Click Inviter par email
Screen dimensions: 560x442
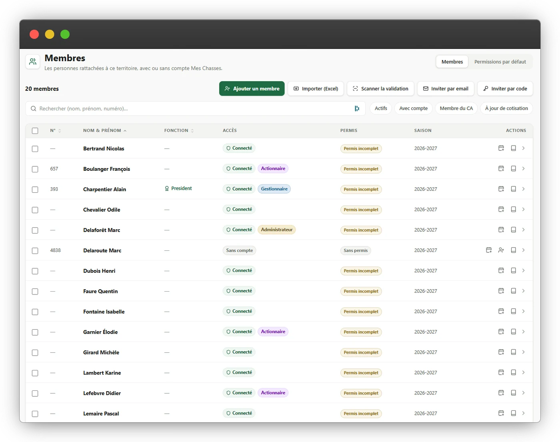click(x=446, y=89)
